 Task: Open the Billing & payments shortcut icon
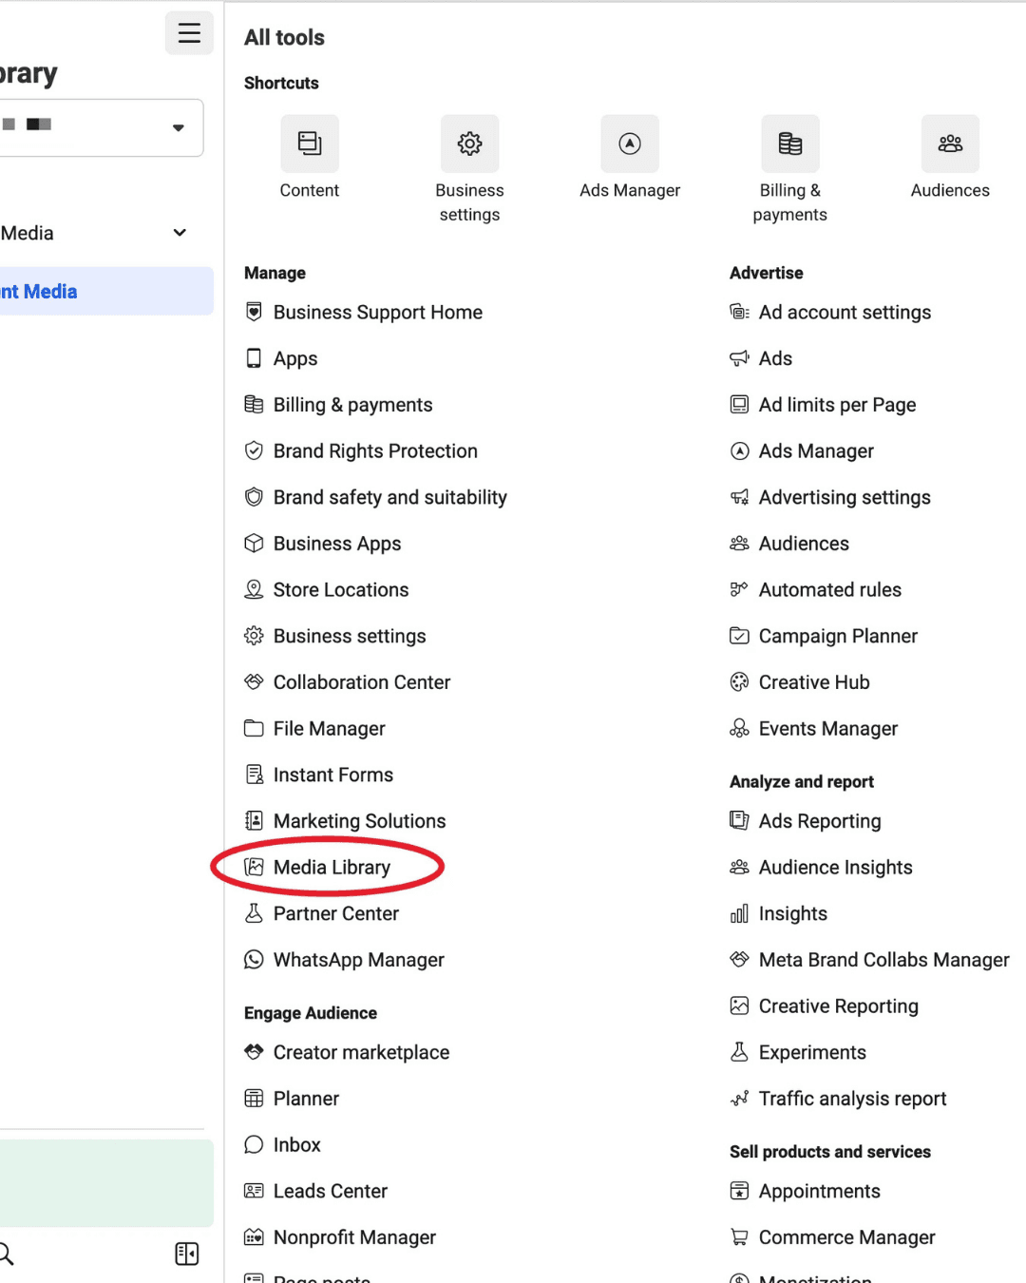[x=790, y=144]
